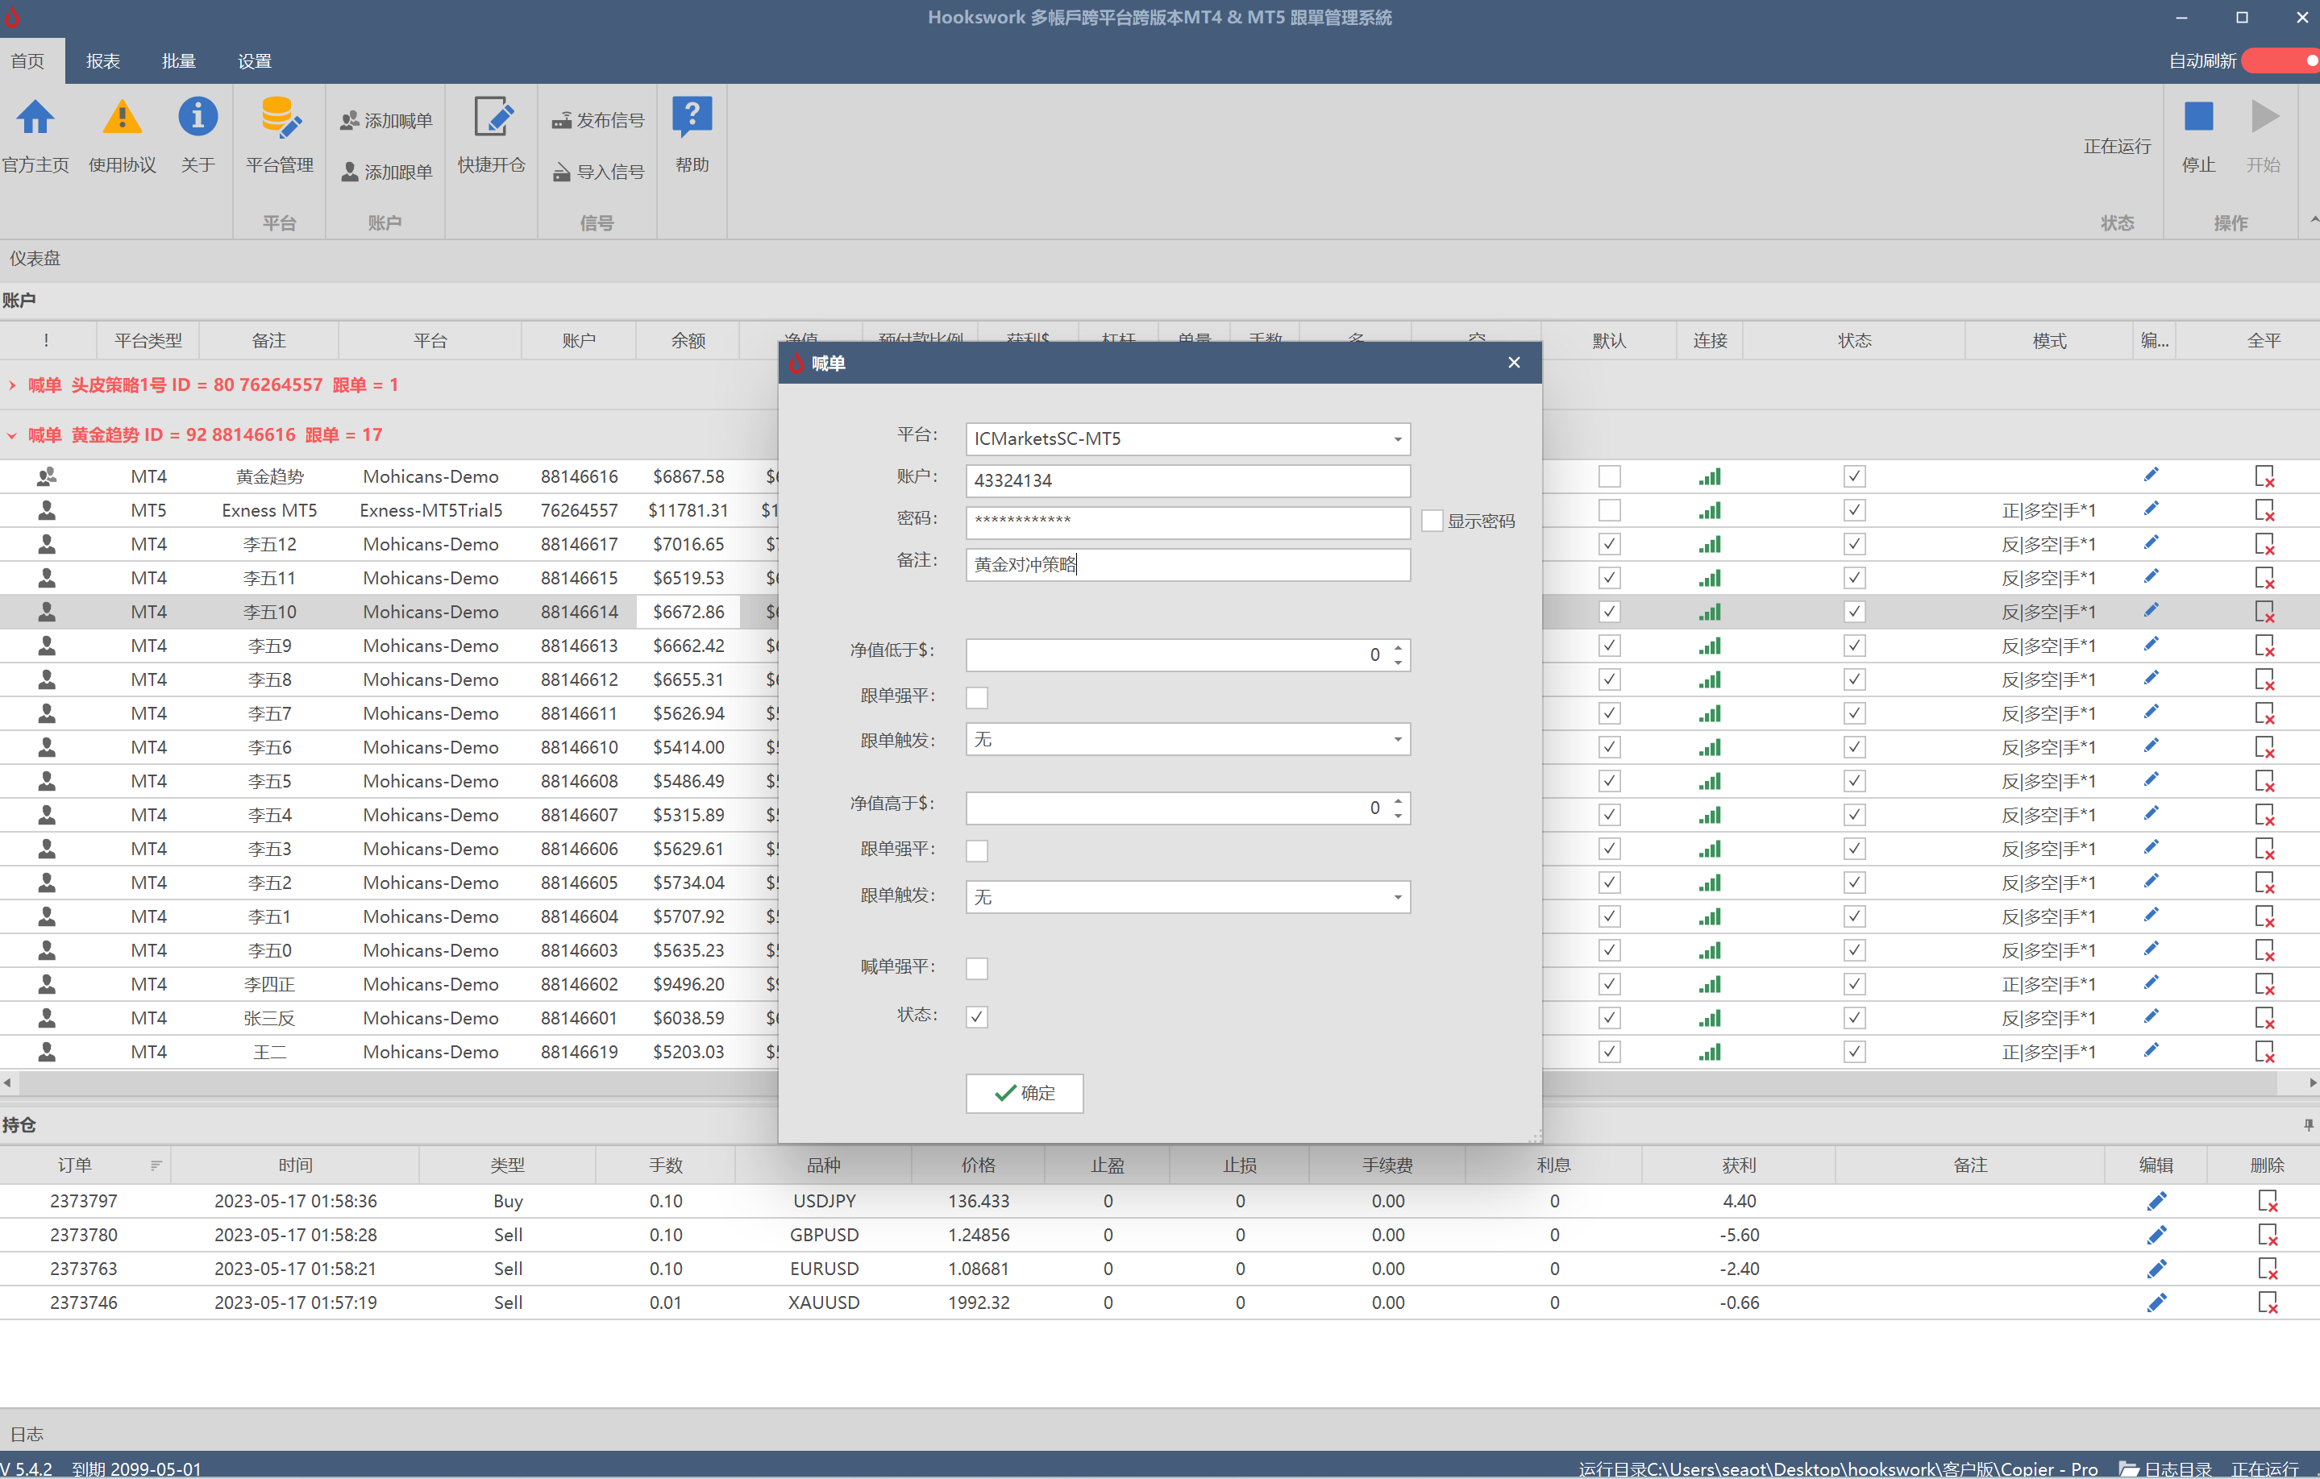Viewport: 2320px width, 1479px height.
Task: Click the blue 停止 stop icon
Action: (x=2198, y=117)
